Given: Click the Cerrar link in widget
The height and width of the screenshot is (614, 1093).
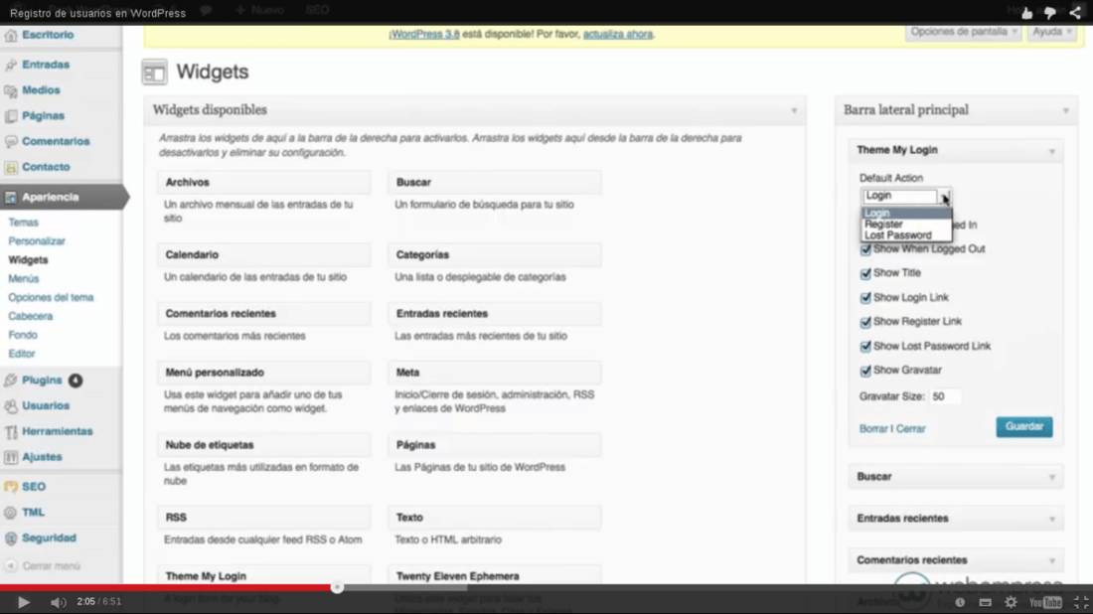Looking at the screenshot, I should pos(910,428).
